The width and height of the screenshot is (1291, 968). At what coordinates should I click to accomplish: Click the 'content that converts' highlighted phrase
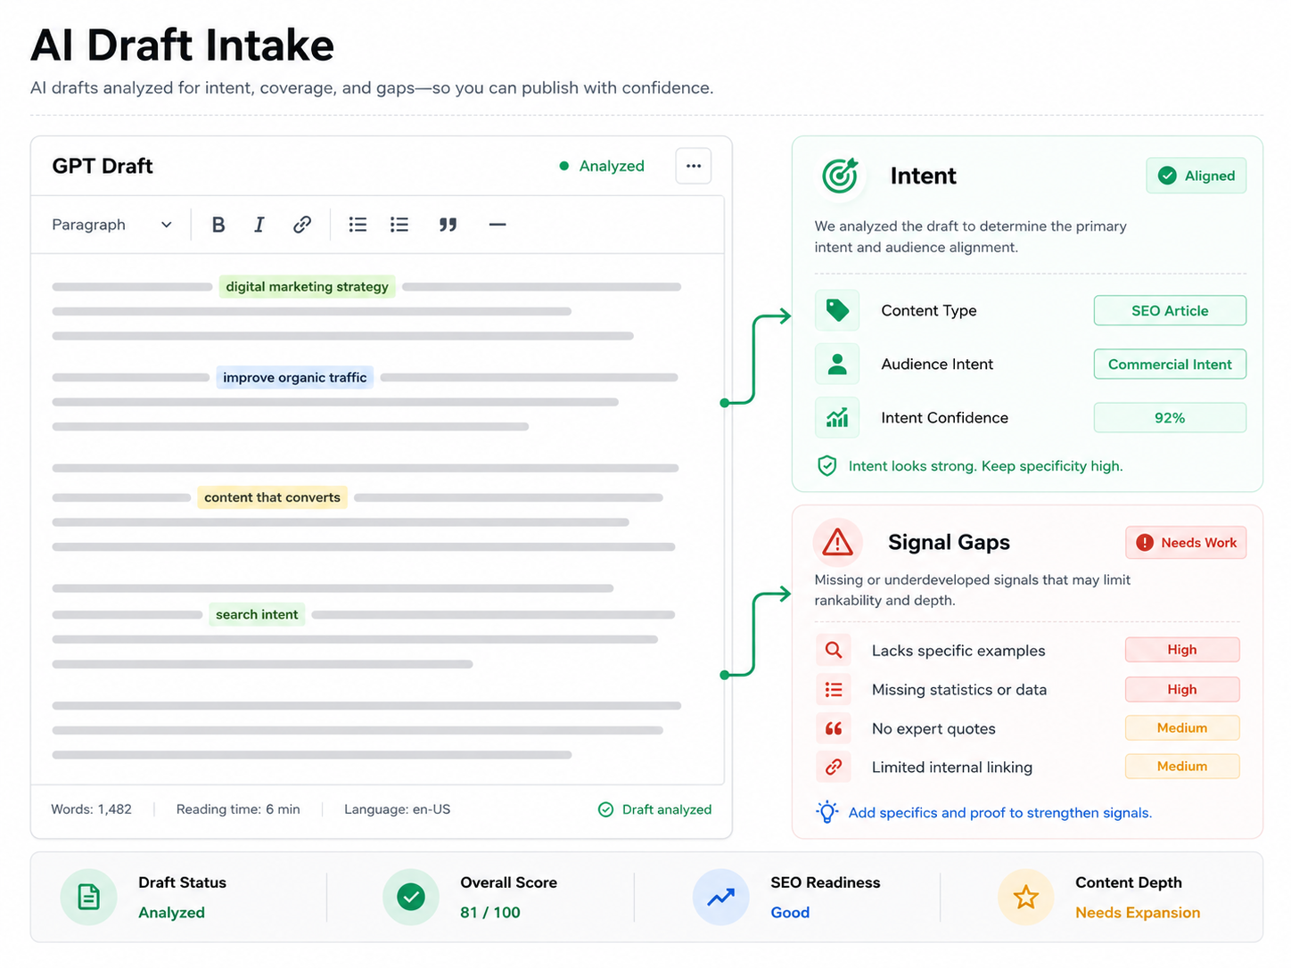273,497
